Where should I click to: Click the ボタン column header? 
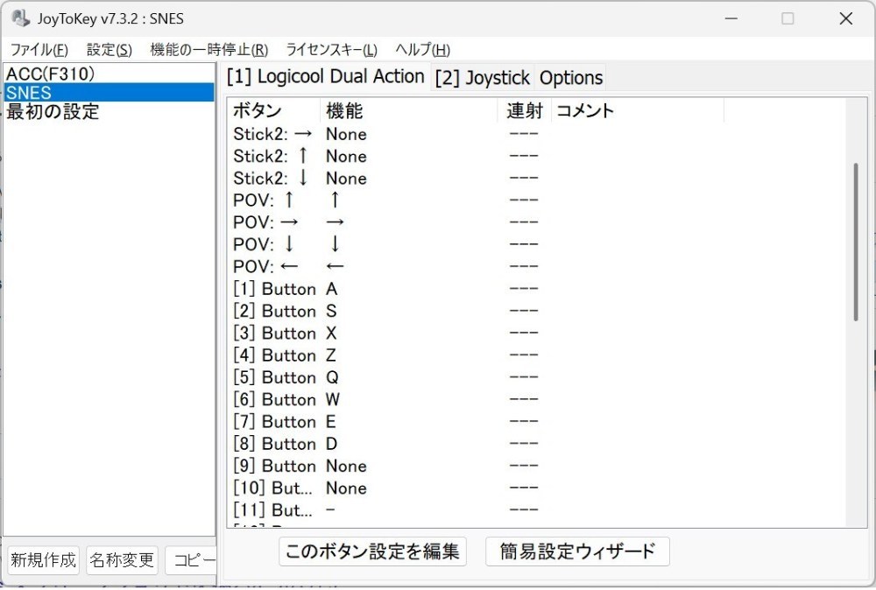coord(273,110)
